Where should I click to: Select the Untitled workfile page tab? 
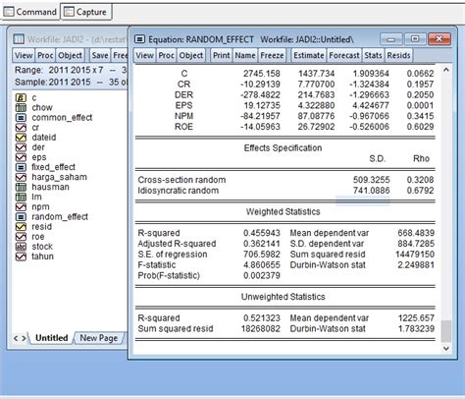52,338
